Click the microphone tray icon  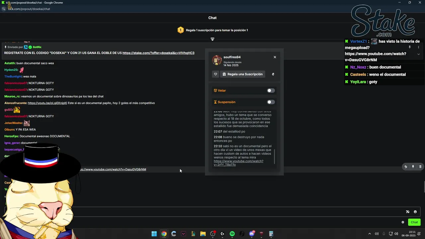[x=383, y=234]
